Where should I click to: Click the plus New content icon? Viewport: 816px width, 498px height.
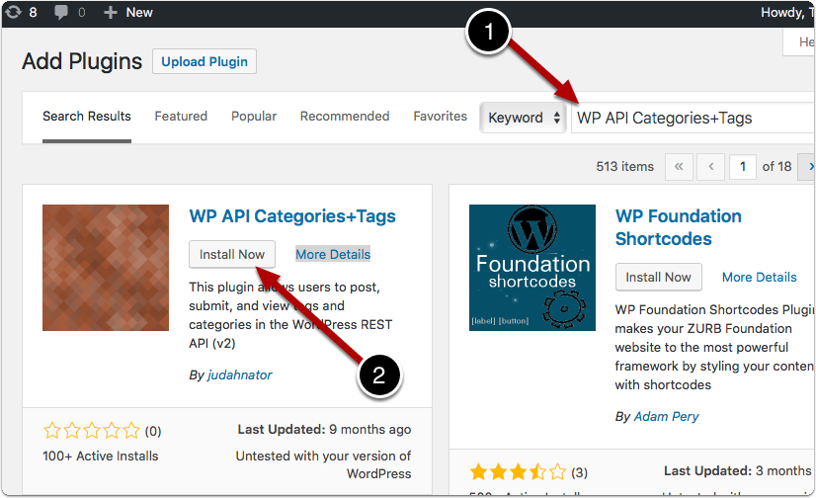(x=110, y=13)
